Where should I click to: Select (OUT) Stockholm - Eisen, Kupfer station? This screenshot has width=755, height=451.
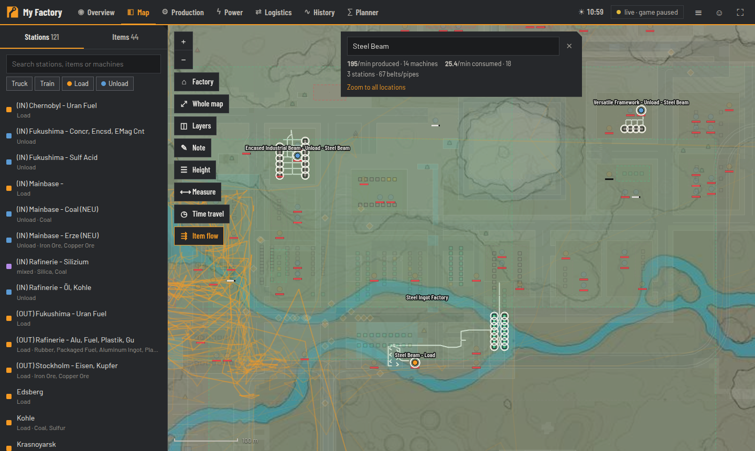84,370
